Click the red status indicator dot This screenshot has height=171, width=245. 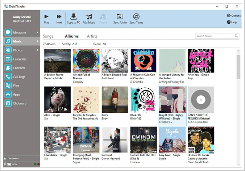pyautogui.click(x=39, y=164)
